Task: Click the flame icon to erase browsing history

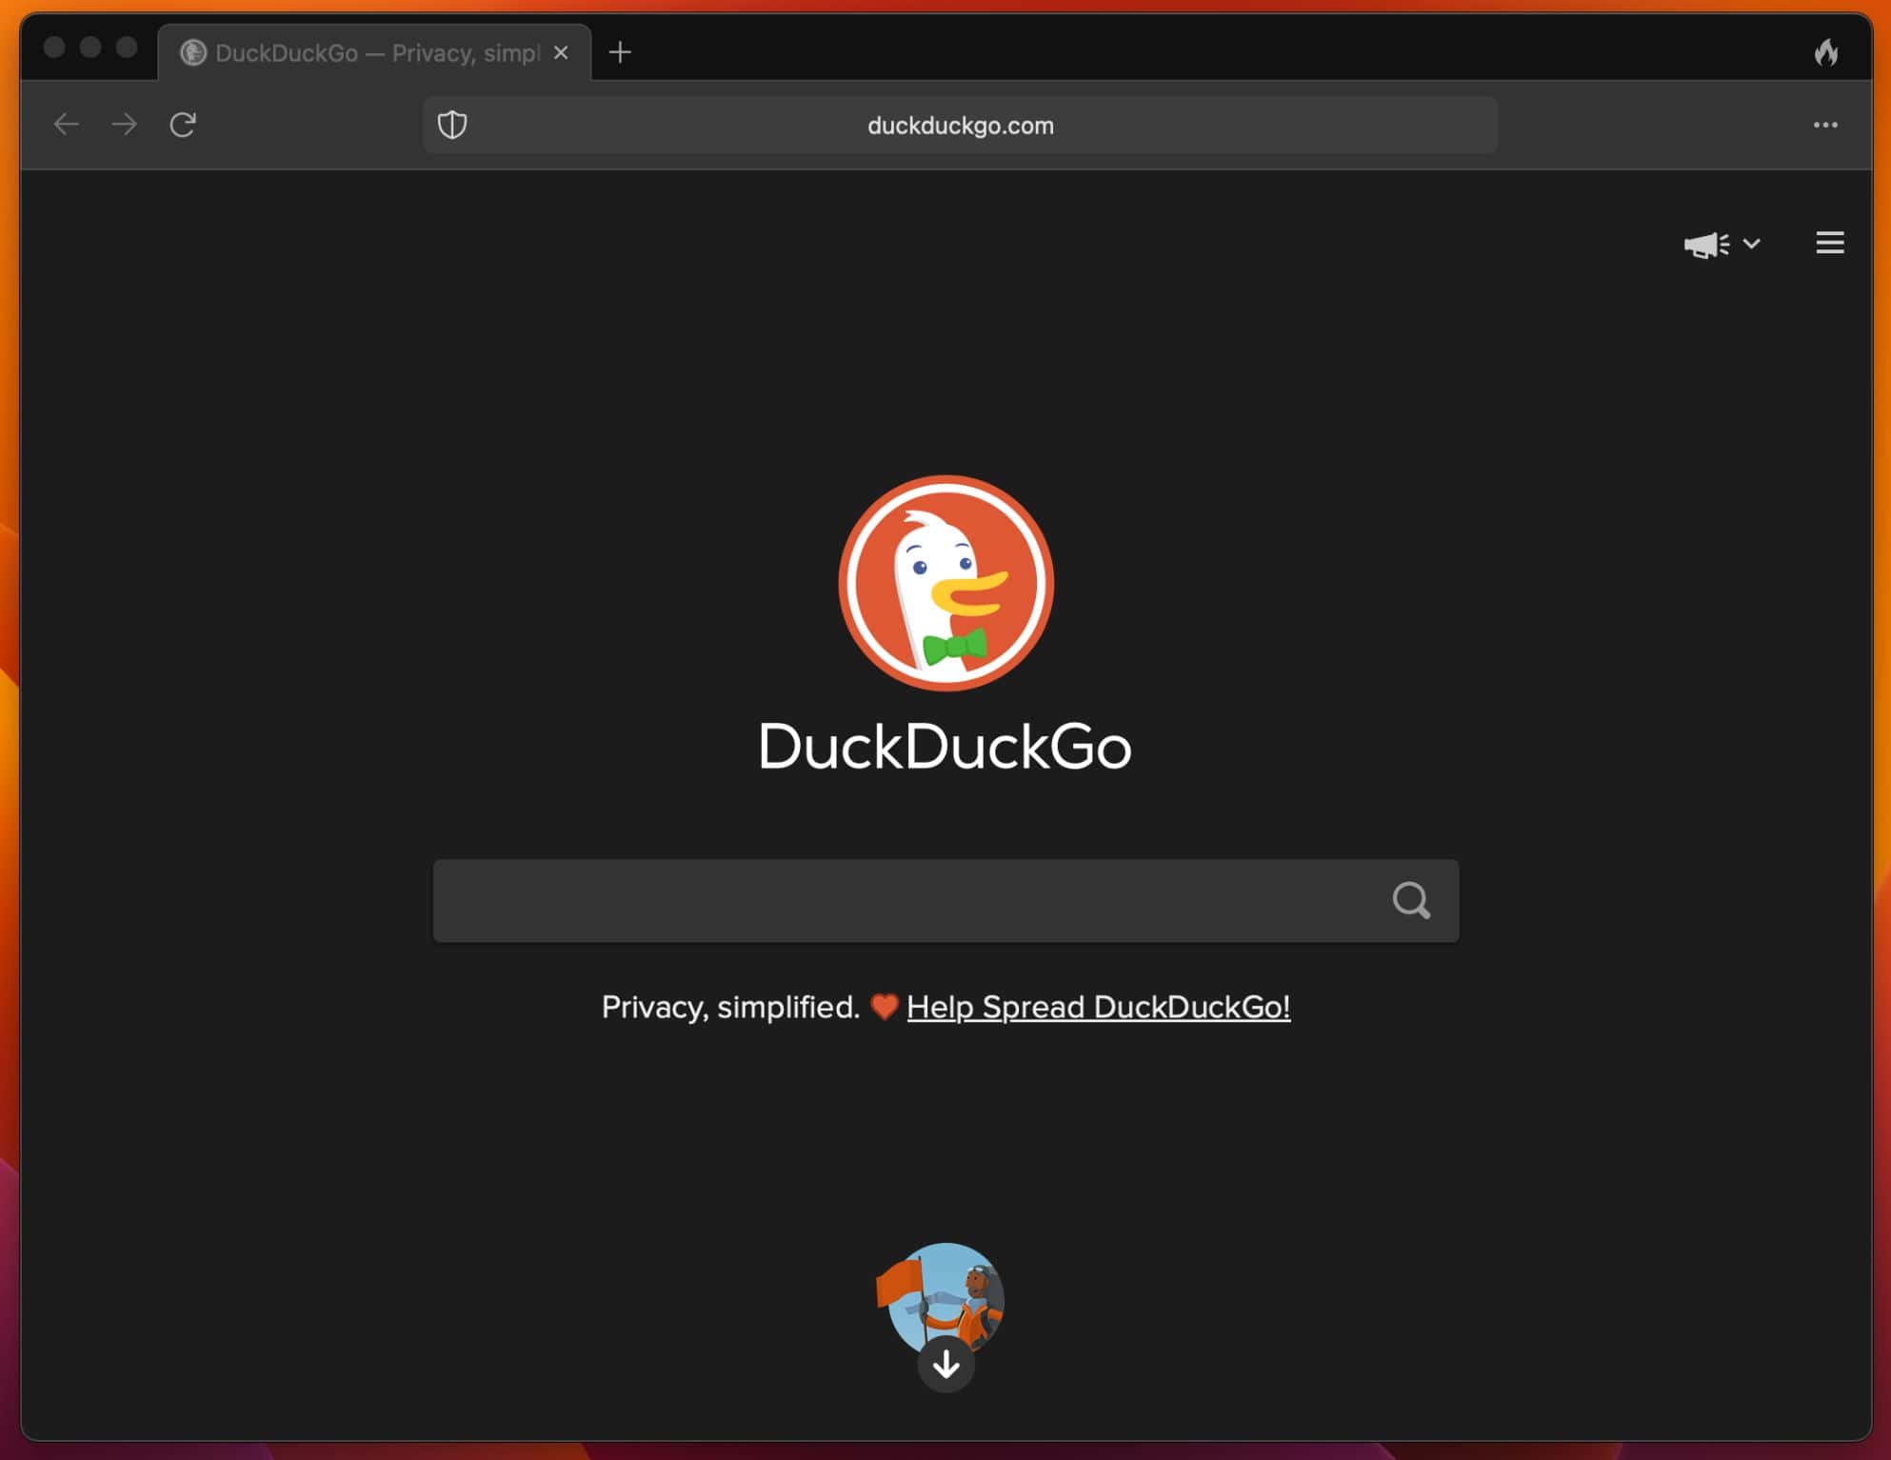Action: 1827,54
